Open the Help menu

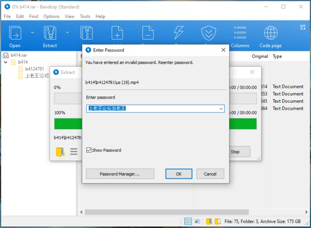click(x=100, y=16)
